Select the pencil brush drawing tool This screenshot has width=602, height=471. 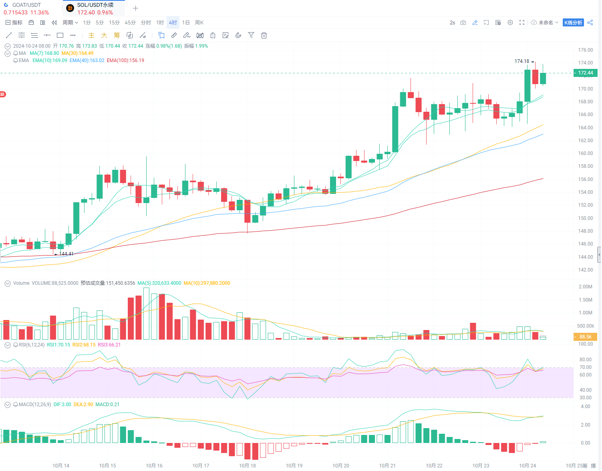click(x=187, y=35)
